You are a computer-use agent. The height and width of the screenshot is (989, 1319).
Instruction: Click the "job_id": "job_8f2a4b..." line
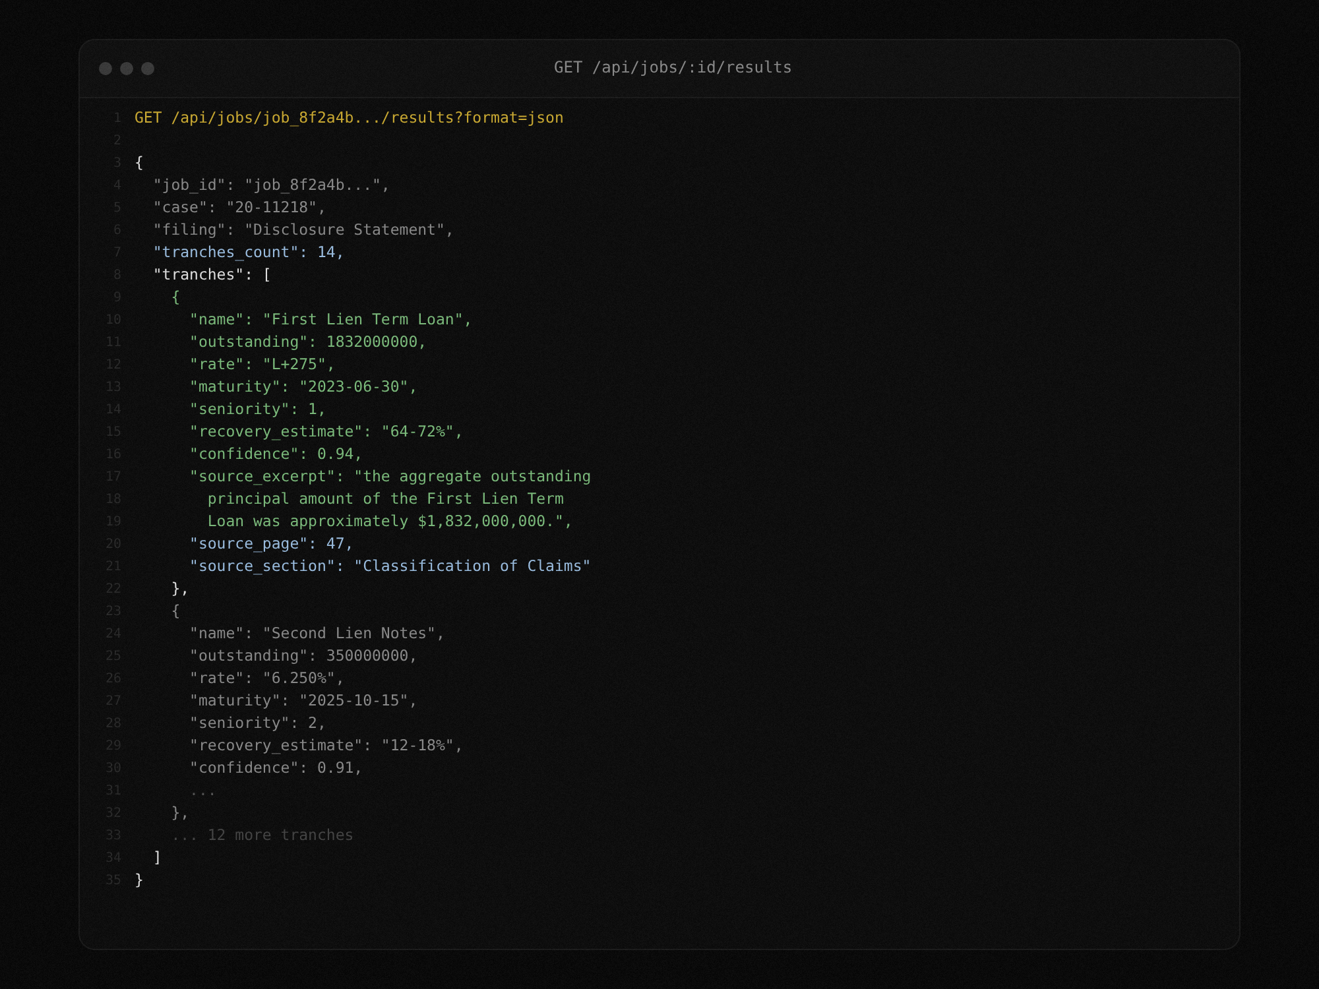click(x=271, y=185)
